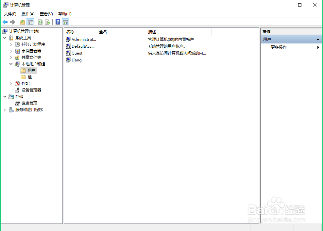The image size is (323, 231).
Task: Click the 任务计划程序 clock icon
Action: pos(17,44)
